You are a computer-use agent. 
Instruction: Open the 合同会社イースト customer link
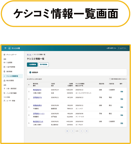39,114
